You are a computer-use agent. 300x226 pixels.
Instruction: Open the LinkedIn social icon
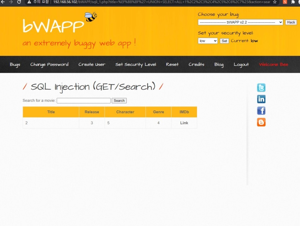pyautogui.click(x=261, y=99)
